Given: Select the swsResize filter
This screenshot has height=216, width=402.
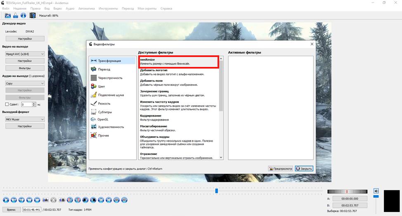Looking at the screenshot, I should (178, 62).
